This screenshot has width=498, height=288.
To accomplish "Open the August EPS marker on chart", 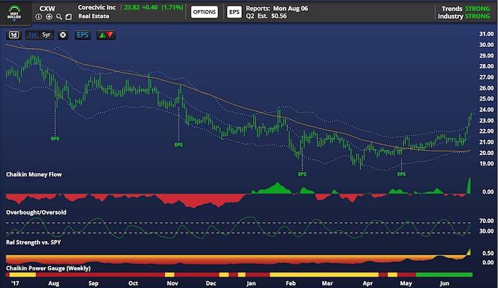I will (x=55, y=139).
